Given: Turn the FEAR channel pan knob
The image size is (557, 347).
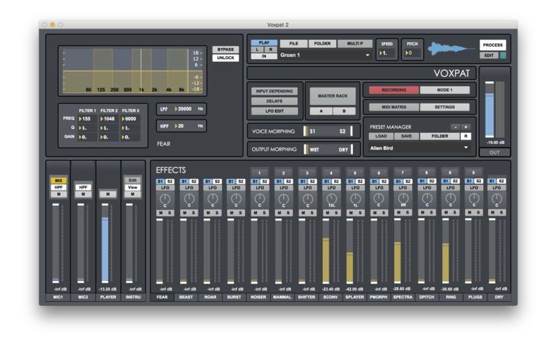Looking at the screenshot, I should tap(164, 199).
